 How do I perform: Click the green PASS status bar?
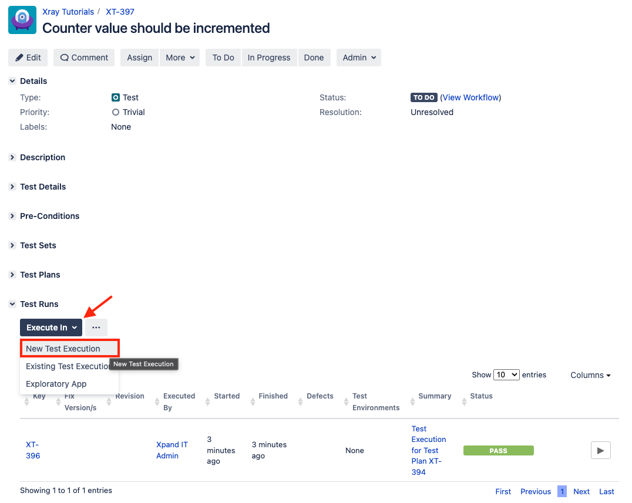(x=498, y=451)
